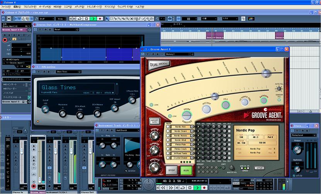Screen dimensions: 321x194
Task: Open the Remastered preset dropdown
Action: pos(304,135)
